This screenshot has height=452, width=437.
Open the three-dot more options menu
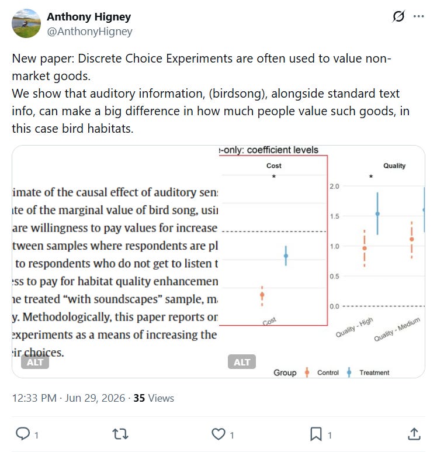(x=418, y=16)
